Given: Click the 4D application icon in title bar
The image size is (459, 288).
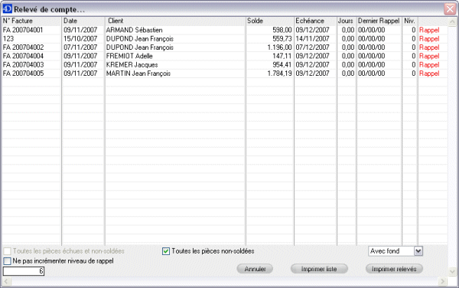Looking at the screenshot, I should pyautogui.click(x=8, y=9).
